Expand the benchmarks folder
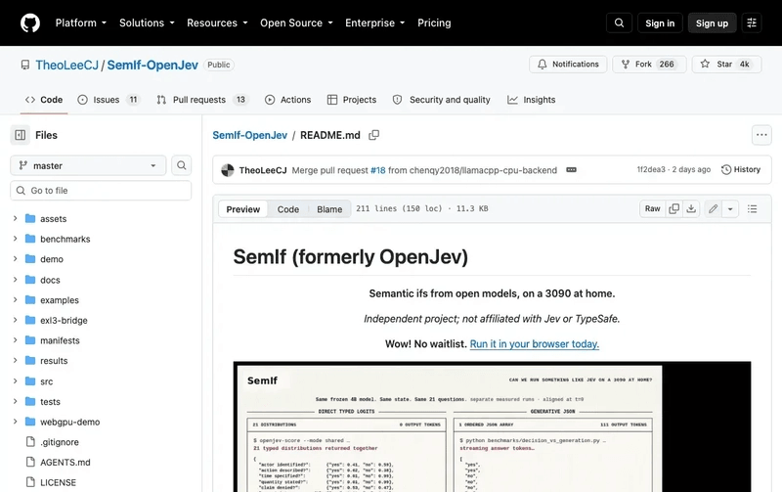Viewport: 782px width, 492px height. 15,239
